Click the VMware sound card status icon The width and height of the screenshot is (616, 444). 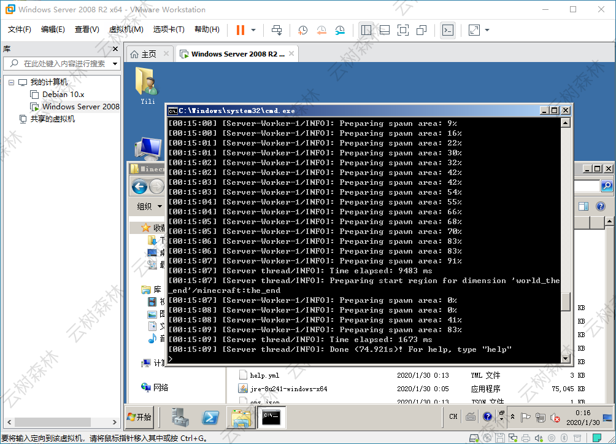[539, 438]
